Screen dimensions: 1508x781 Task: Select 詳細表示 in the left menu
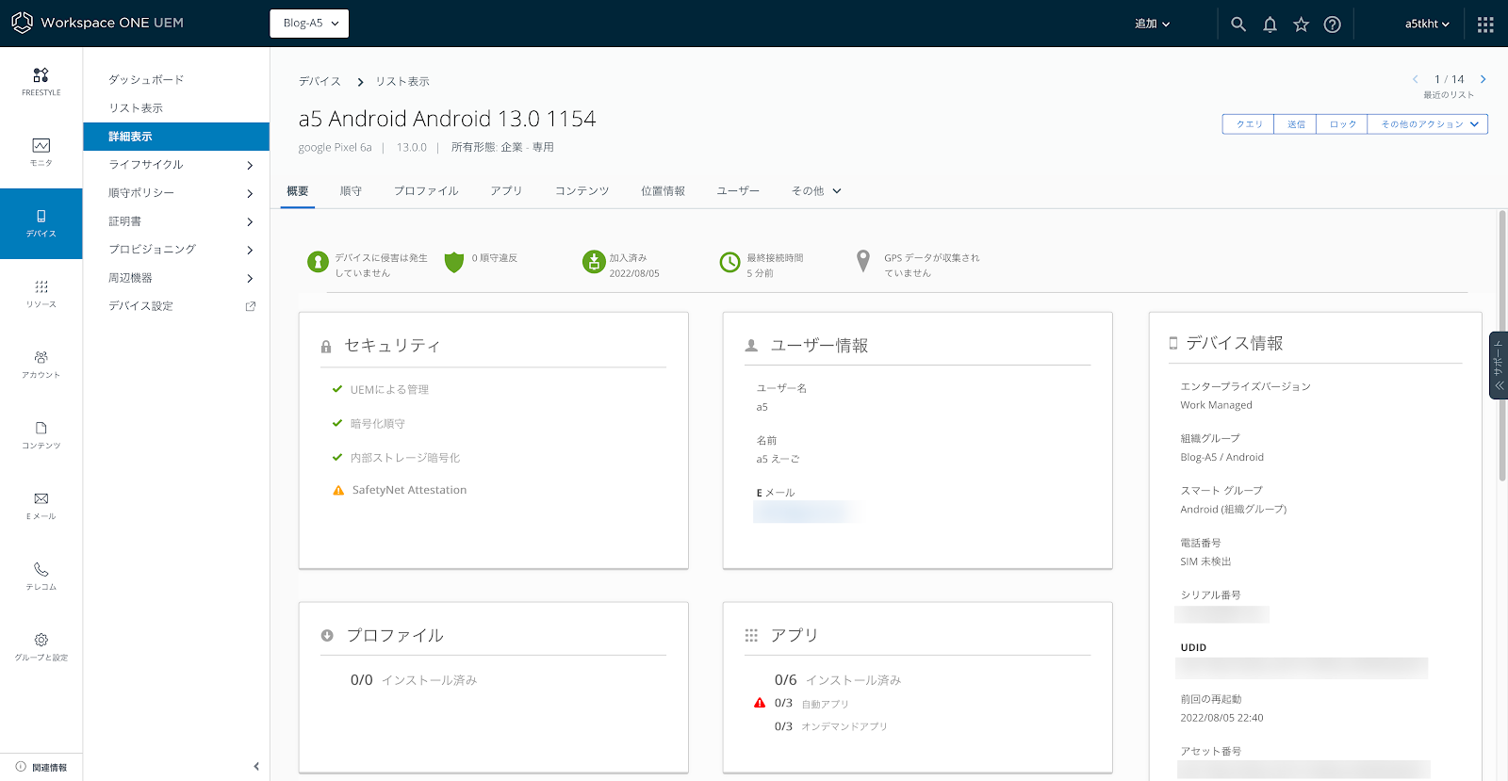pyautogui.click(x=176, y=137)
